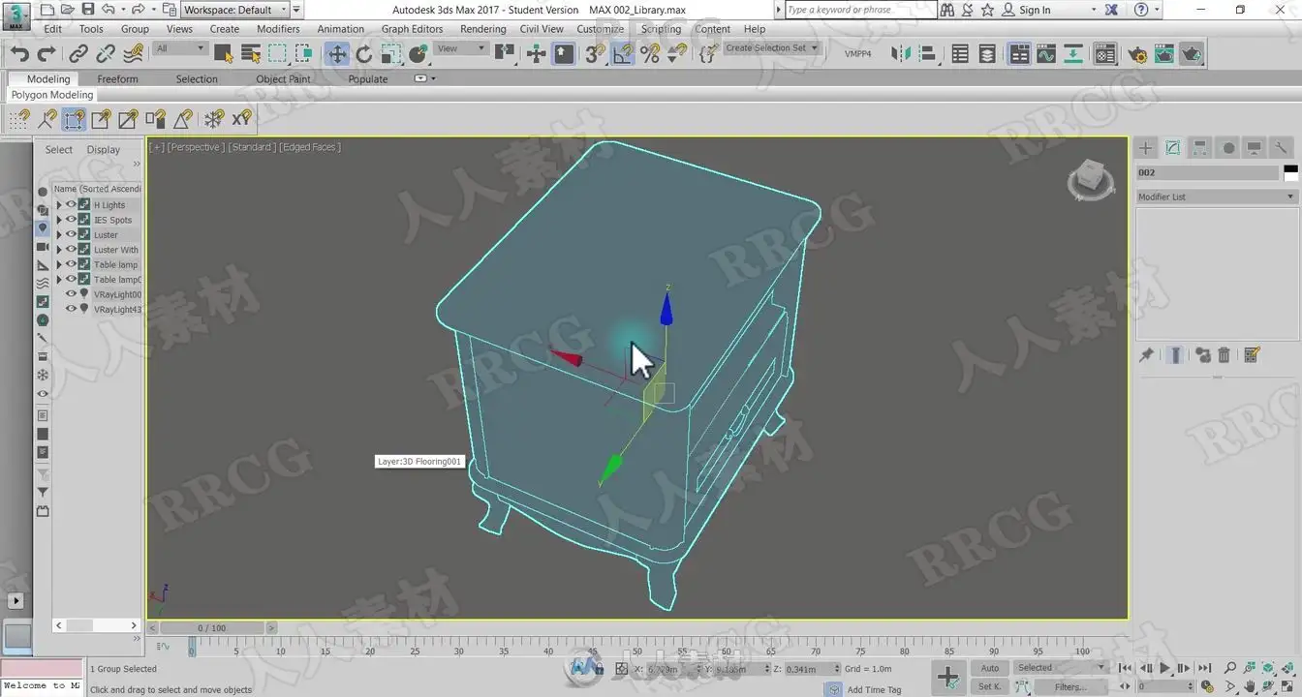Toggle Angle Snap
The height and width of the screenshot is (697, 1302).
click(x=623, y=54)
